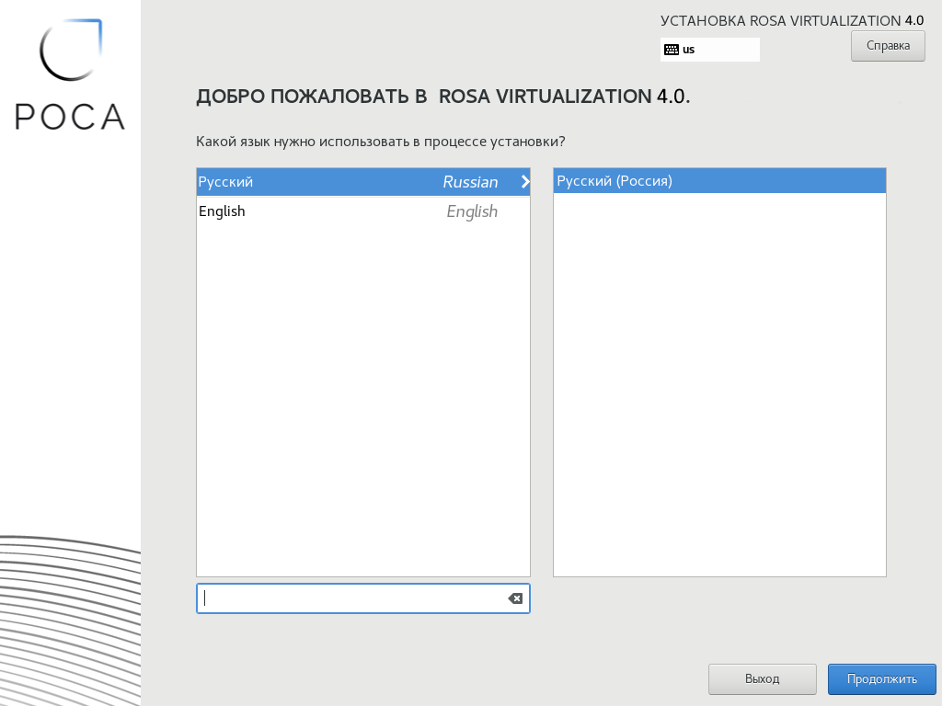The height and width of the screenshot is (706, 942).
Task: Expand the chevron arrow on Русский row
Action: click(x=525, y=182)
